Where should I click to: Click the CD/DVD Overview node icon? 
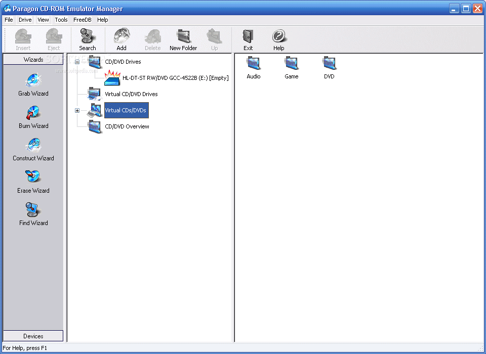[x=95, y=126]
